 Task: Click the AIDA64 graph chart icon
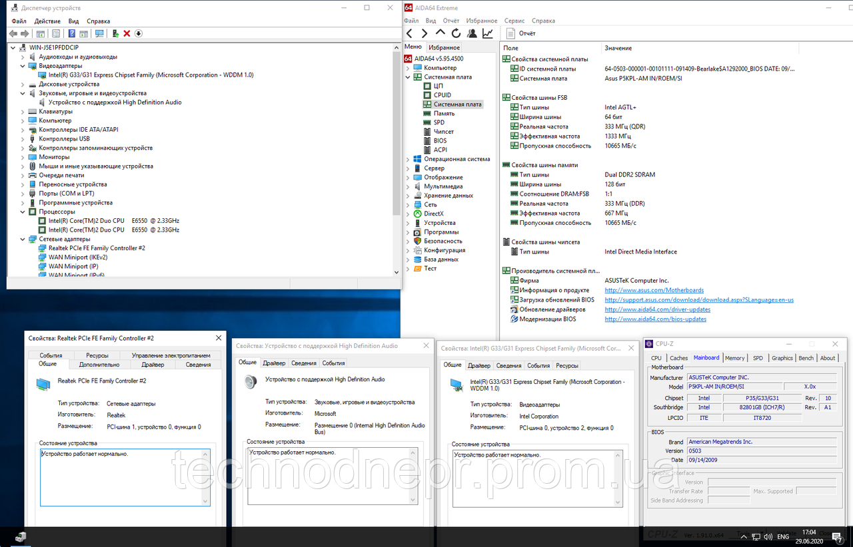click(x=488, y=33)
